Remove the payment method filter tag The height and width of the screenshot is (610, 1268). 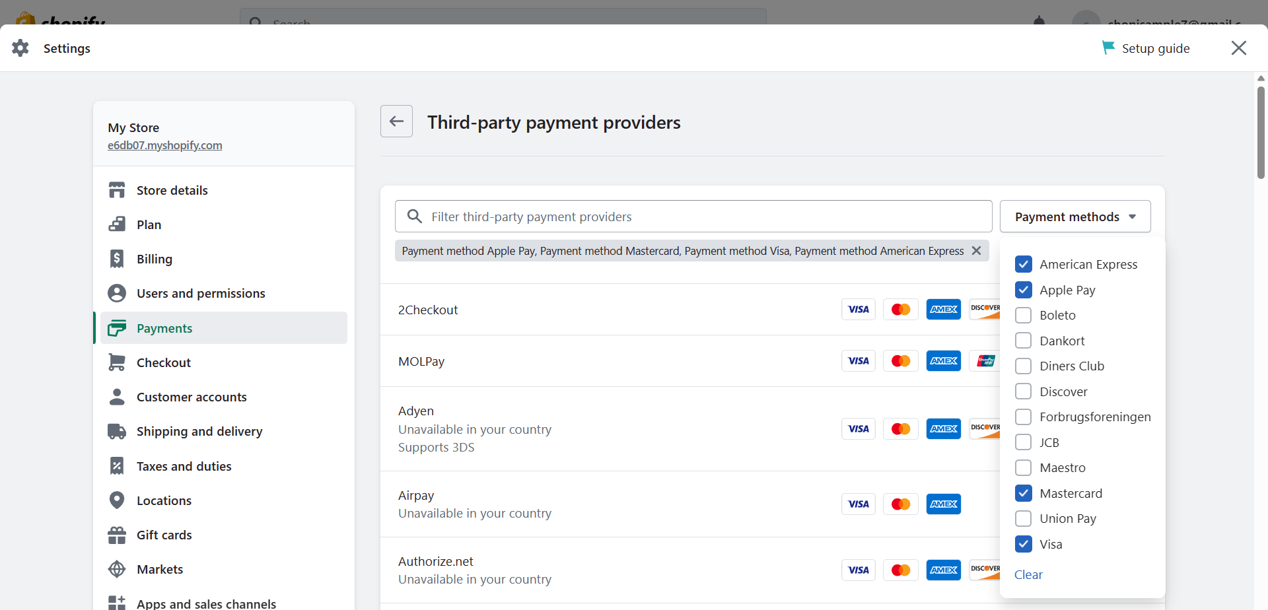976,251
